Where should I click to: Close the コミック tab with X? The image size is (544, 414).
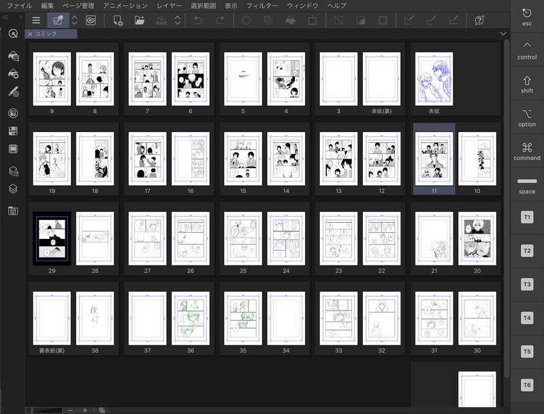[x=30, y=33]
